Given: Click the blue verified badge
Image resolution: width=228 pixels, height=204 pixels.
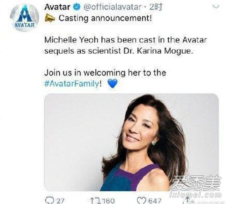Looking at the screenshot, I should [x=77, y=7].
